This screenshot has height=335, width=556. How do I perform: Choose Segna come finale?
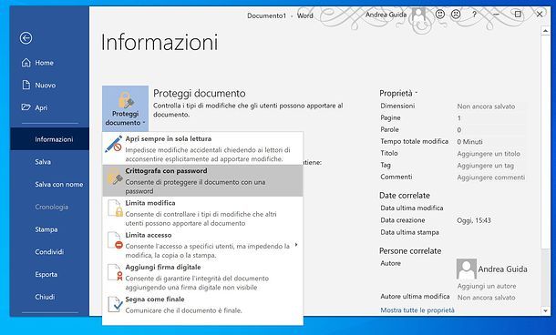[202, 305]
